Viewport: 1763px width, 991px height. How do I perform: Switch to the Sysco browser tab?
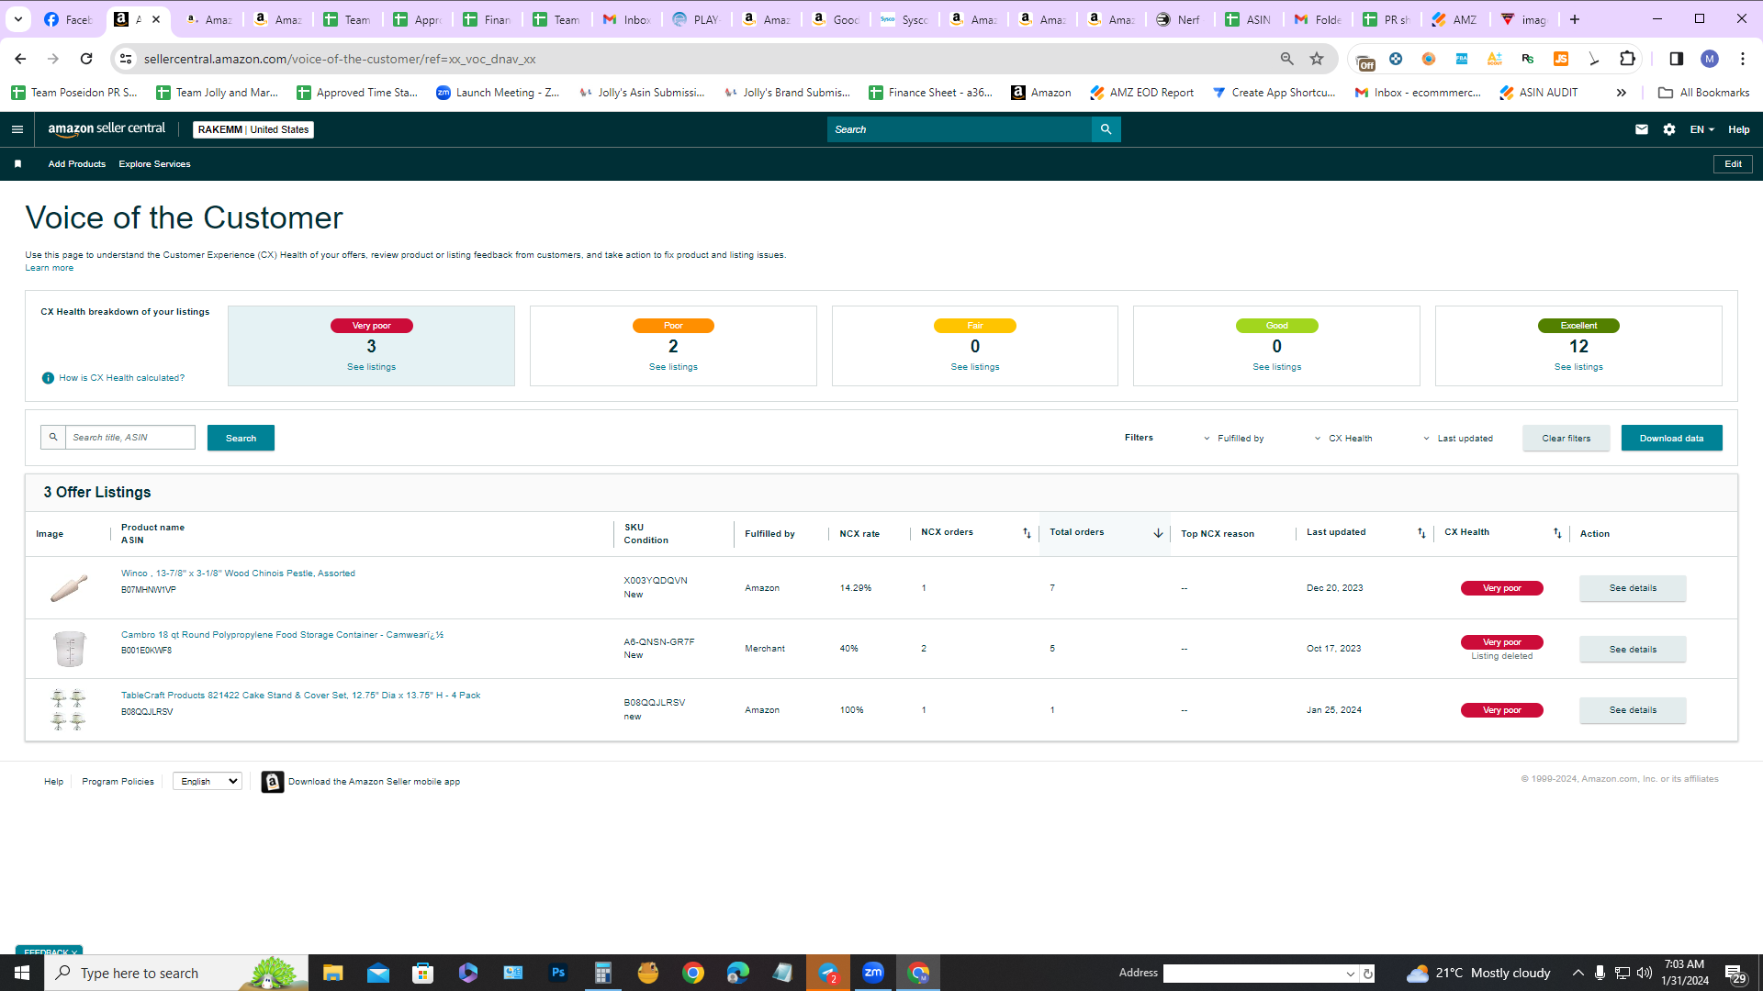click(904, 19)
